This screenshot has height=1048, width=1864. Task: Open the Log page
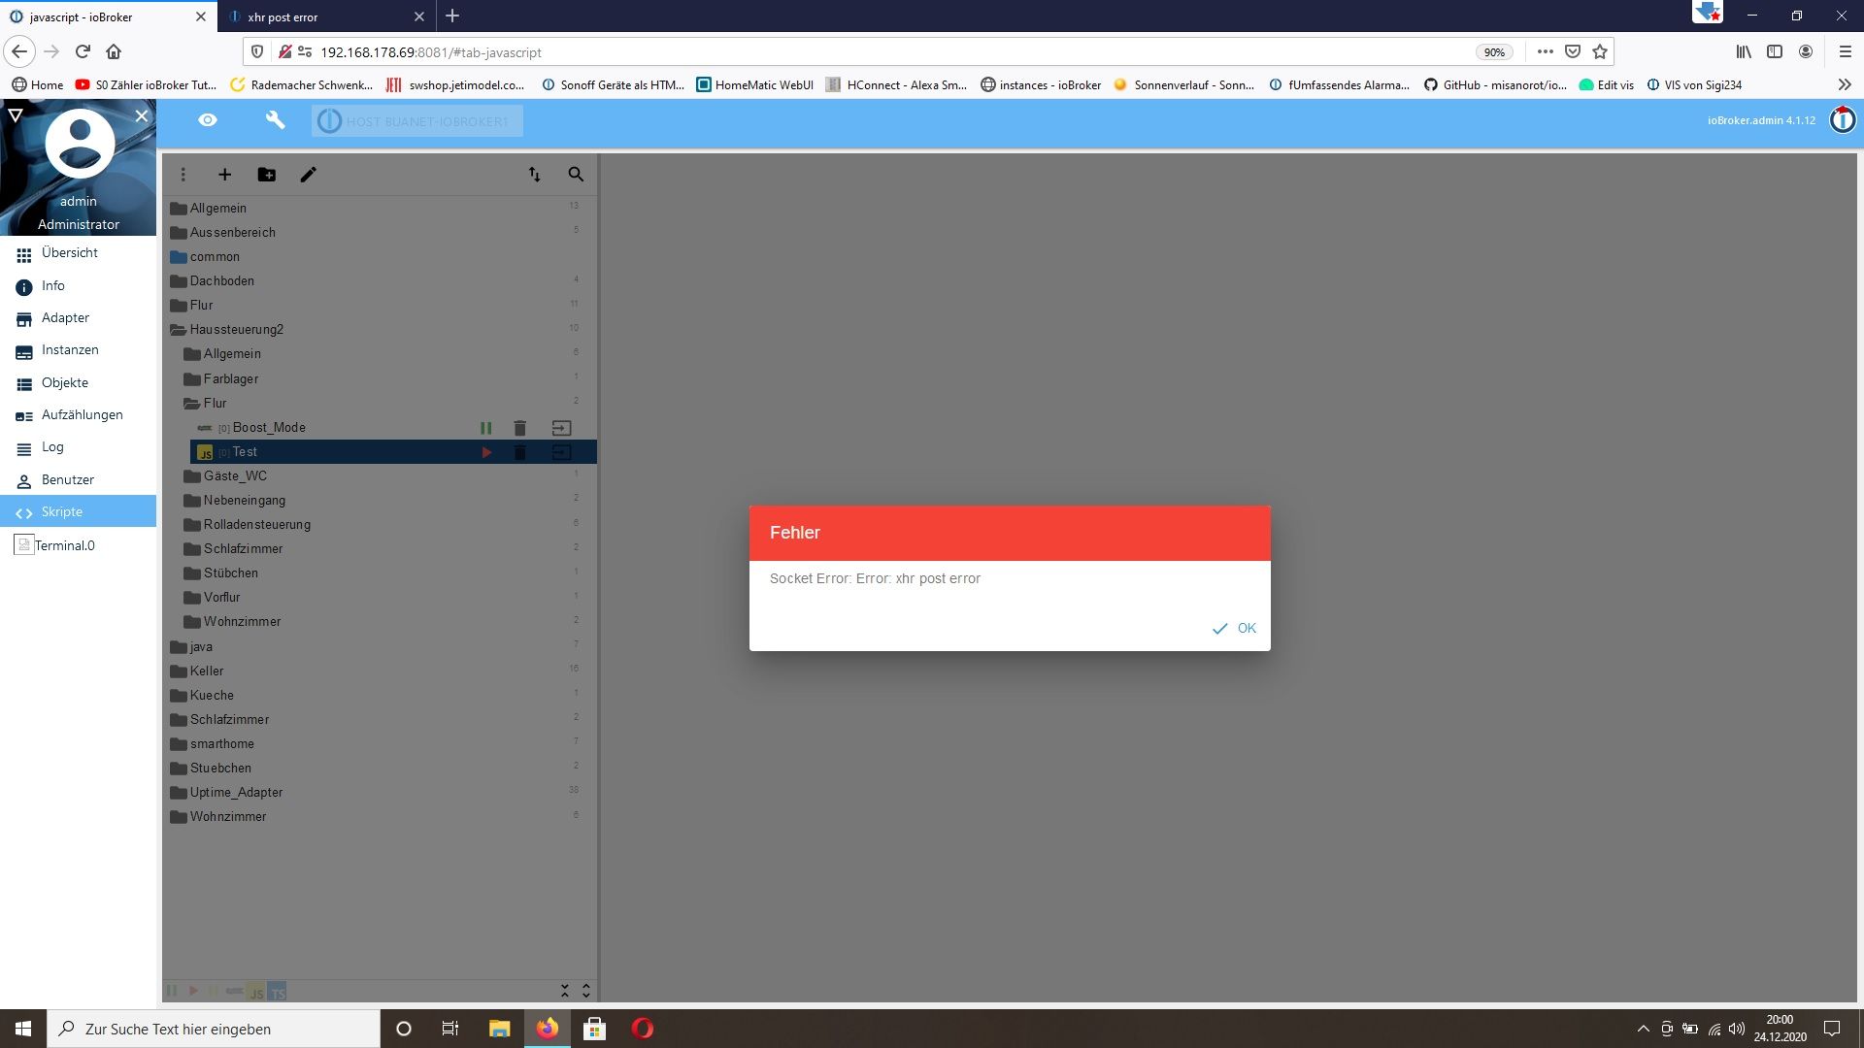coord(78,447)
